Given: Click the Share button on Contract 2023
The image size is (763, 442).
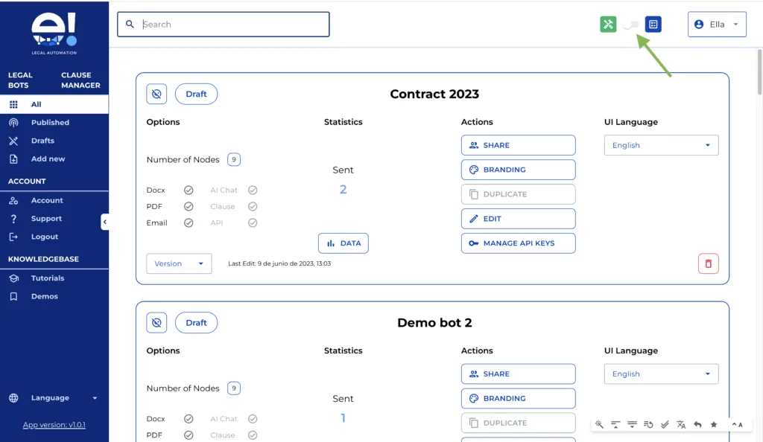Looking at the screenshot, I should coord(518,145).
